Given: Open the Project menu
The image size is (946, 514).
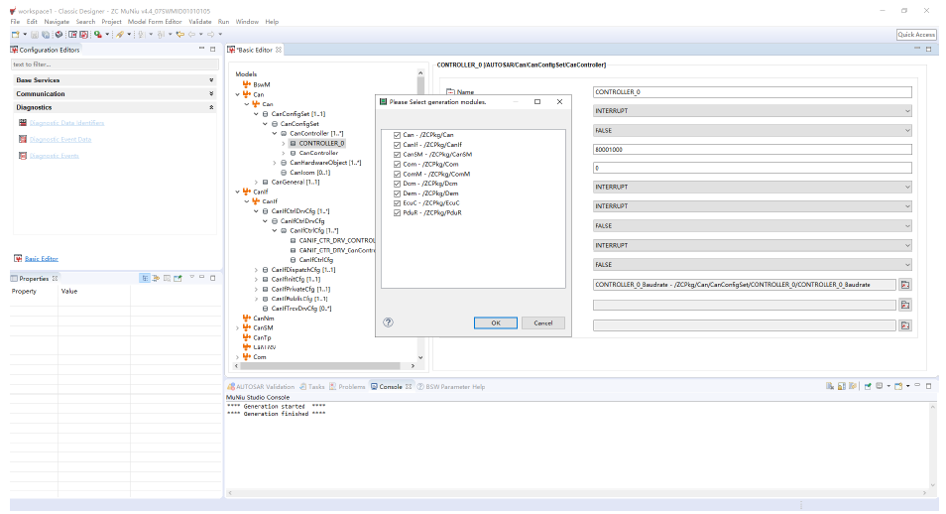Looking at the screenshot, I should (111, 22).
